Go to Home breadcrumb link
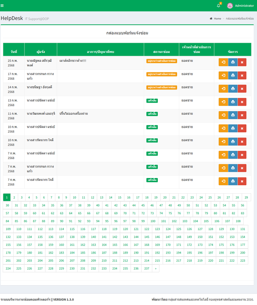Screen dimensions: 257x305 coord(217,18)
